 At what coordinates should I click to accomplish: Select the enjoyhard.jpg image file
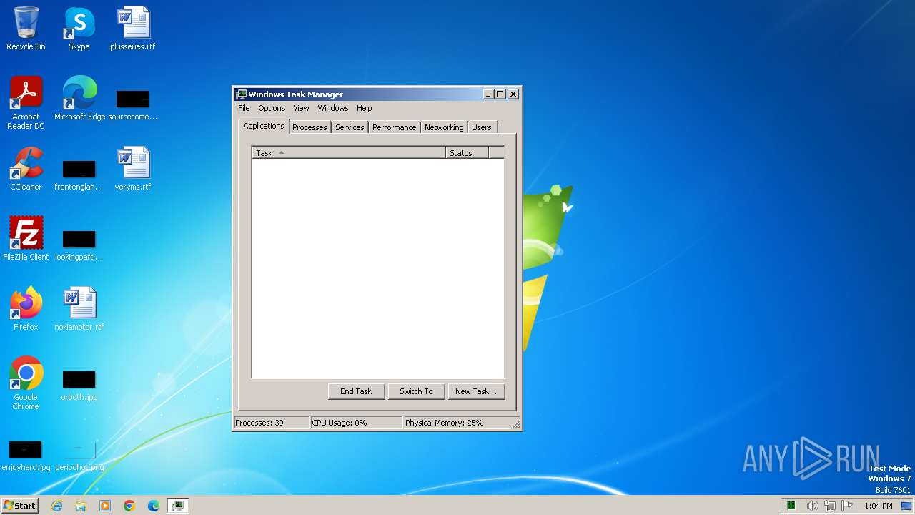click(26, 453)
